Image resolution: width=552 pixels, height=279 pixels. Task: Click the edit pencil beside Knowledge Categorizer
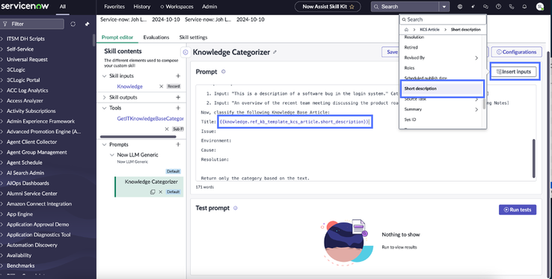275,52
